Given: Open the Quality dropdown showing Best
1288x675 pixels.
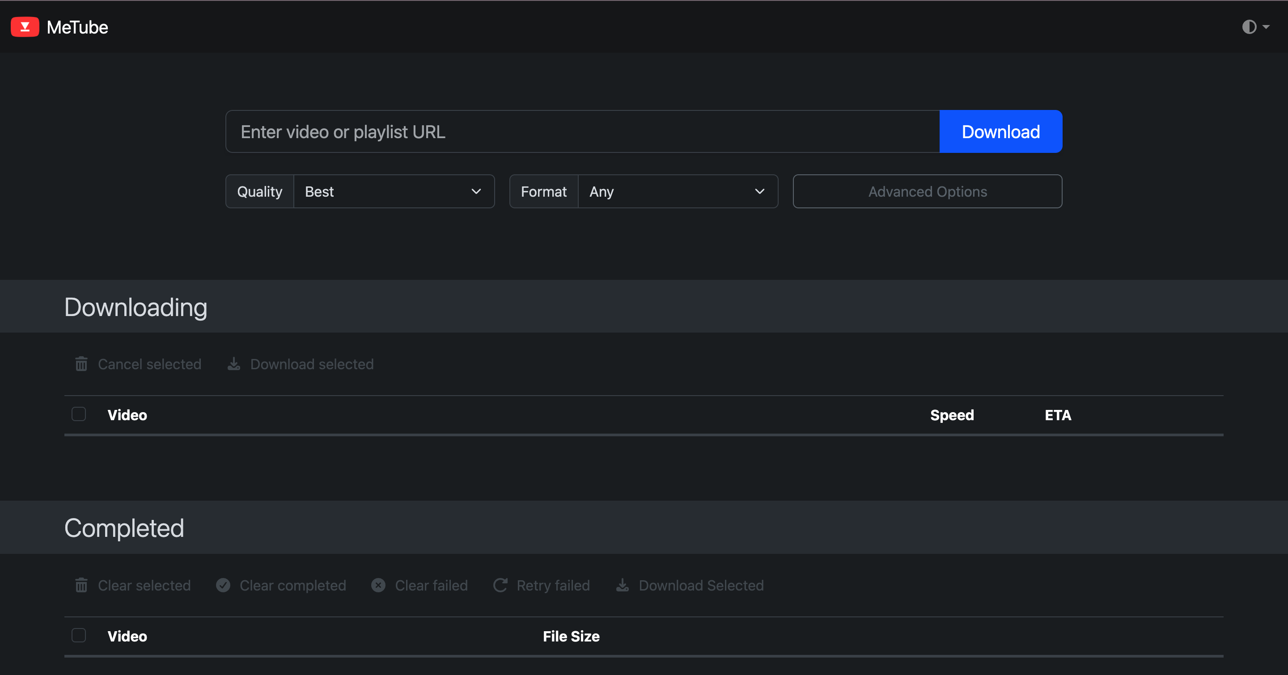Looking at the screenshot, I should tap(394, 191).
